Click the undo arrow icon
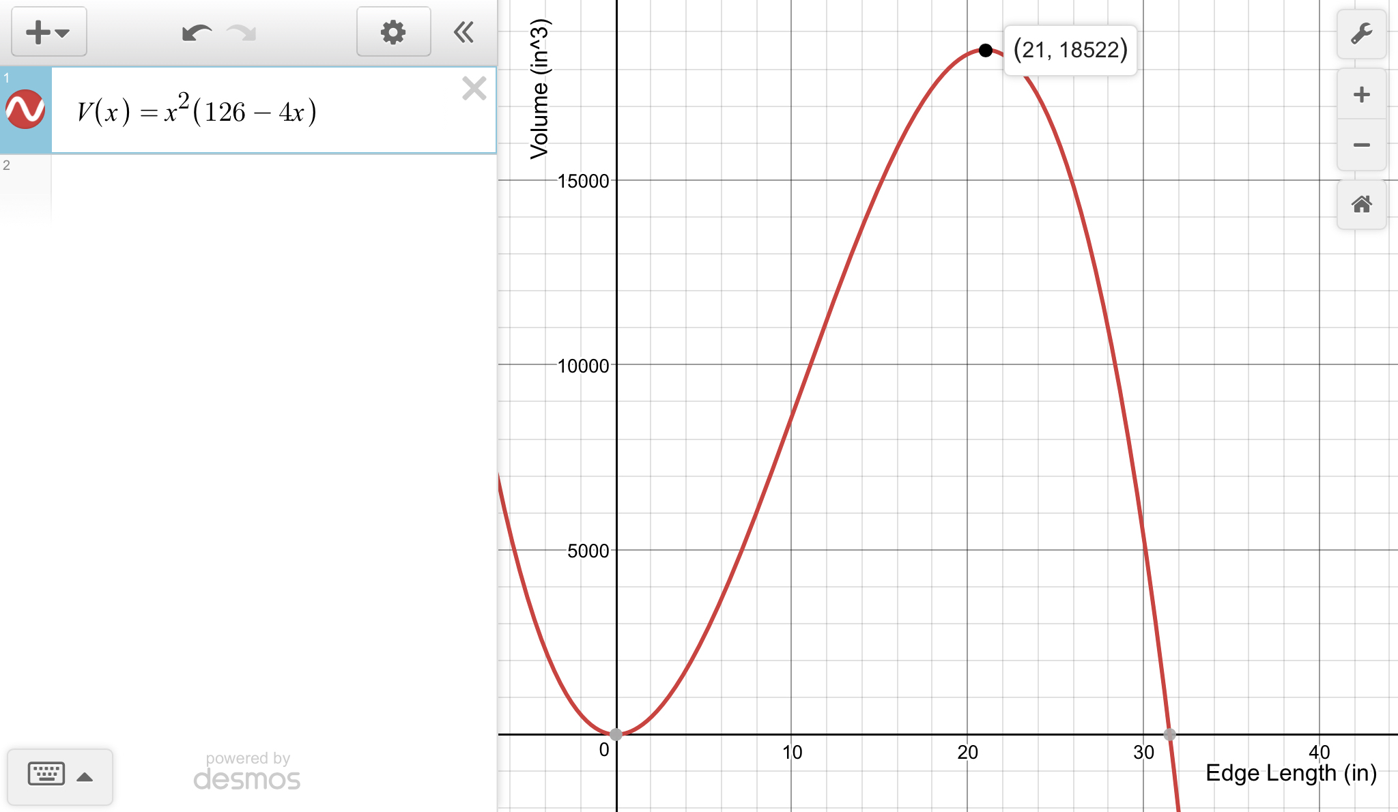1398x812 pixels. click(197, 32)
